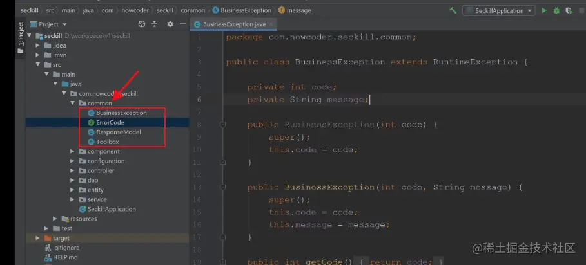
Task: Expand the test folder
Action: pyautogui.click(x=46, y=228)
